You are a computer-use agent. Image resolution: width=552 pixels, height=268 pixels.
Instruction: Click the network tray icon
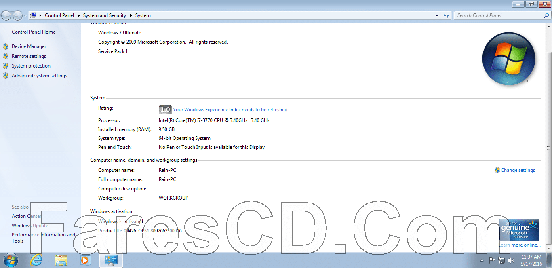501,260
